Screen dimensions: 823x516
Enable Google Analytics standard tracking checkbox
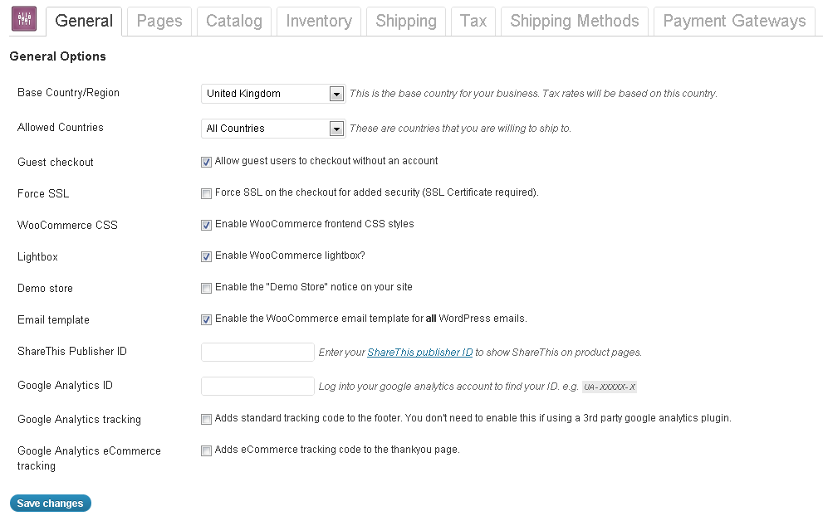coord(206,419)
